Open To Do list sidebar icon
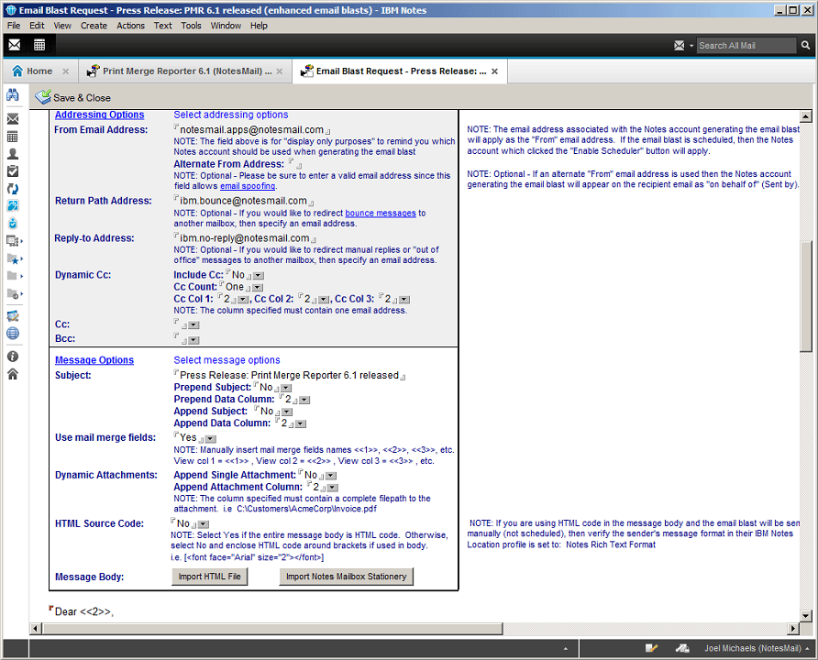Screen dimensions: 818x660 point(13,170)
